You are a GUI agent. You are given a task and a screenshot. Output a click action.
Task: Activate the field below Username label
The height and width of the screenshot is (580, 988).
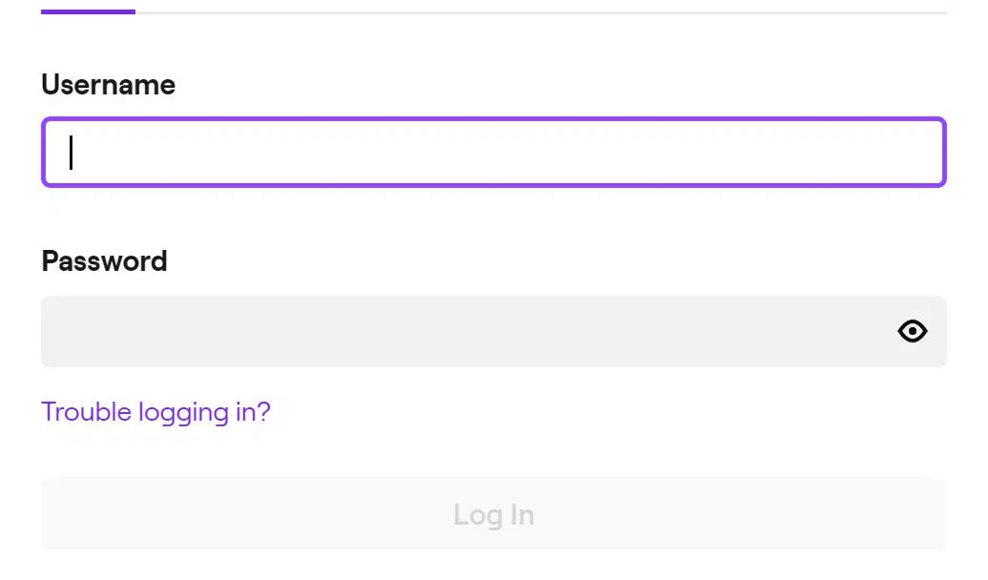pos(494,152)
